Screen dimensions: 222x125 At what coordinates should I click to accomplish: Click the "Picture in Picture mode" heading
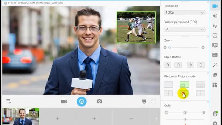(180, 76)
